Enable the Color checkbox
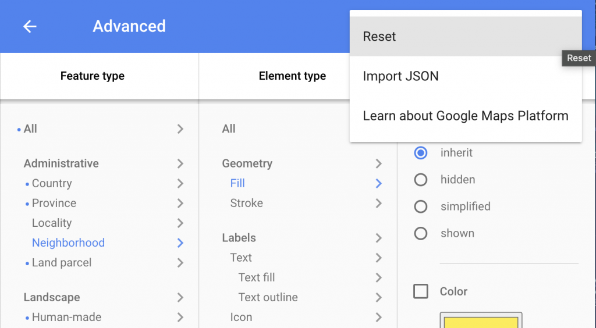Screen dimensions: 596x328 click(420, 291)
